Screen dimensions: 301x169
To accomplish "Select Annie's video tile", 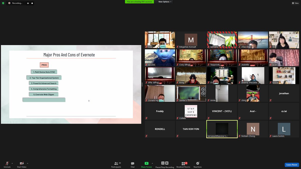I will click(x=222, y=93).
